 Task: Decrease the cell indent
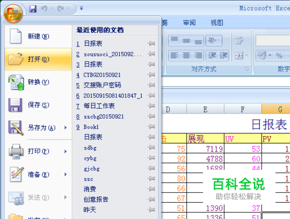tap(212, 56)
